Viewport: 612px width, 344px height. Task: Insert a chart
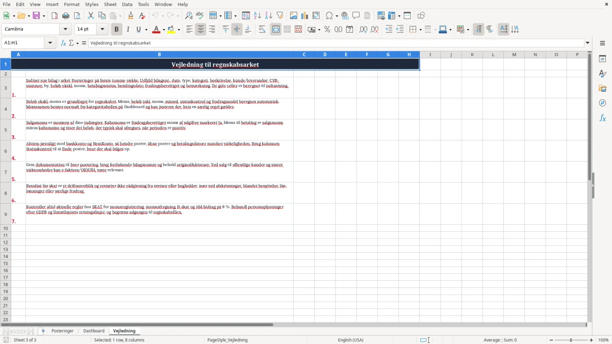(x=305, y=16)
